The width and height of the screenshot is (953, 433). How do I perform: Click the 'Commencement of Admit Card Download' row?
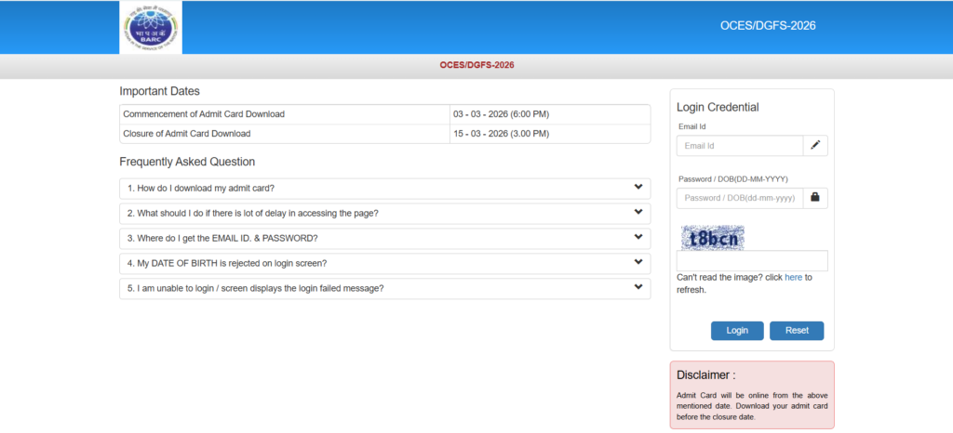[285, 114]
